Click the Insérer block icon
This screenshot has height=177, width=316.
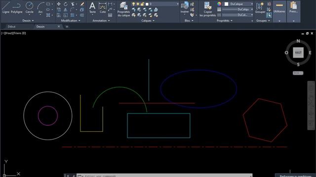(185, 8)
